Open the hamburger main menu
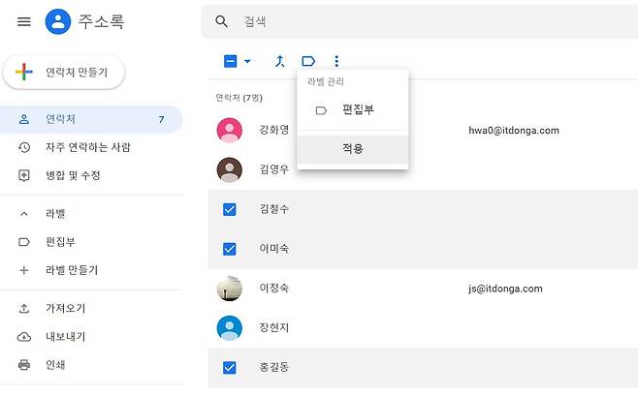Image resolution: width=638 pixels, height=396 pixels. tap(24, 21)
